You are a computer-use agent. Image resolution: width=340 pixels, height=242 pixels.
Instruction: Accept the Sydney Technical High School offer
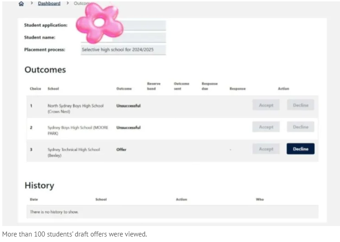point(266,149)
